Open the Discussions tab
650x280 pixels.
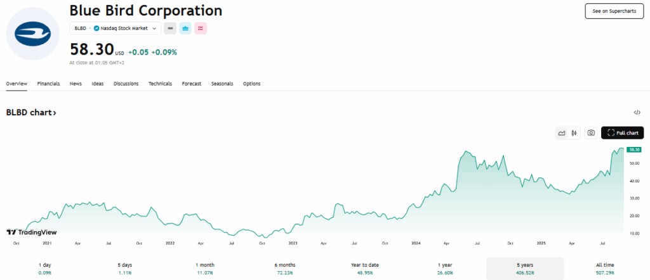(x=126, y=84)
